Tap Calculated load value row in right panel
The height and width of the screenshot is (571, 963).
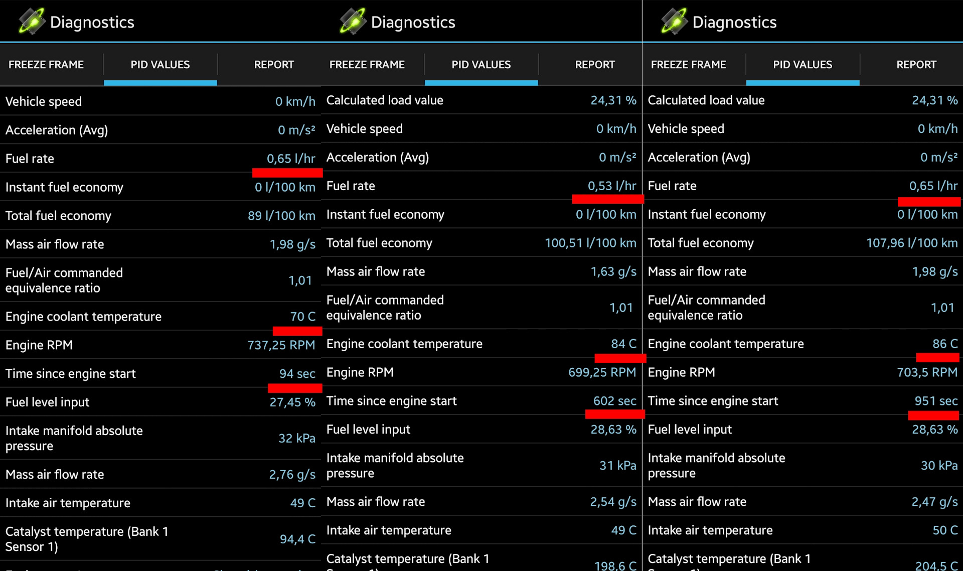(x=803, y=100)
